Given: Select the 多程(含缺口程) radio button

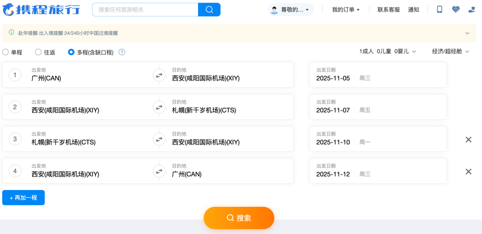Looking at the screenshot, I should (x=71, y=52).
